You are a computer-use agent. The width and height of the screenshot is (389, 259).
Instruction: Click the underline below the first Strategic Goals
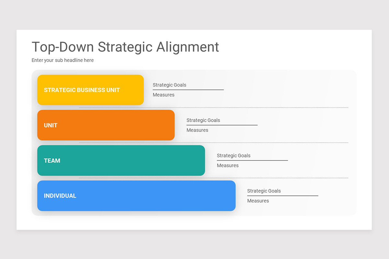[x=188, y=89]
